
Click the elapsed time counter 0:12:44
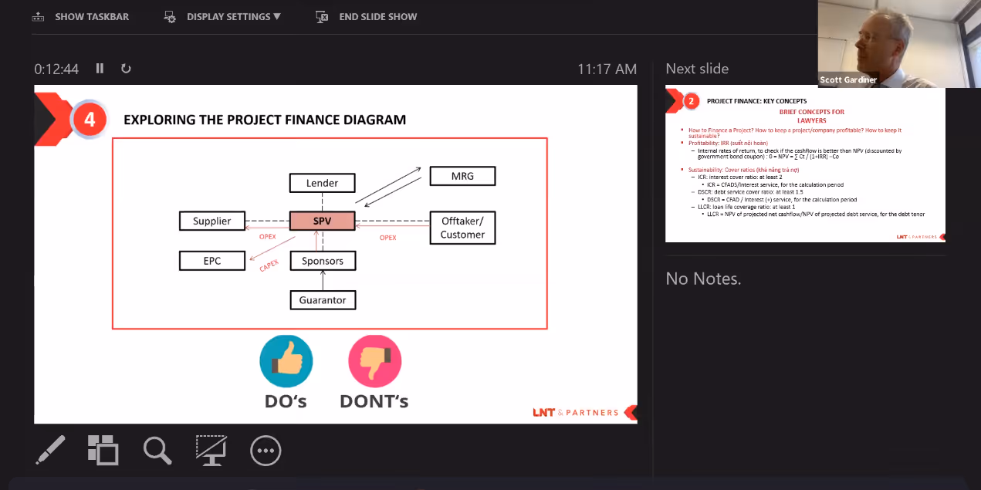tap(56, 69)
